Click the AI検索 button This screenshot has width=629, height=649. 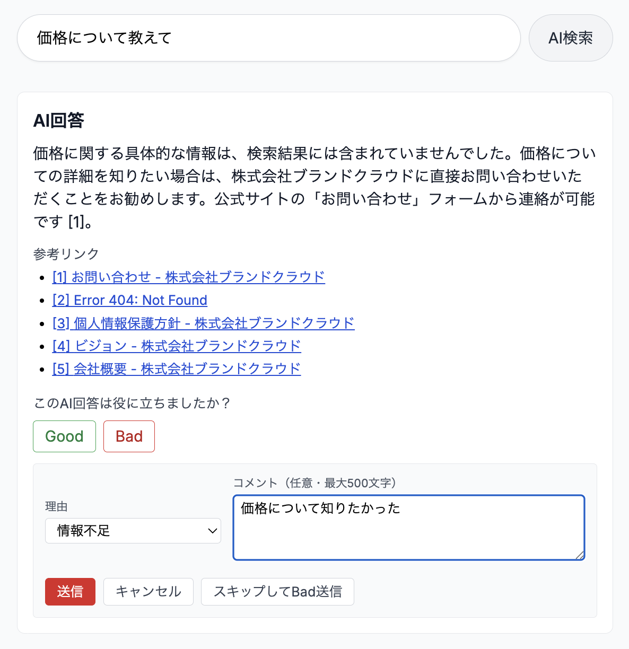(571, 38)
